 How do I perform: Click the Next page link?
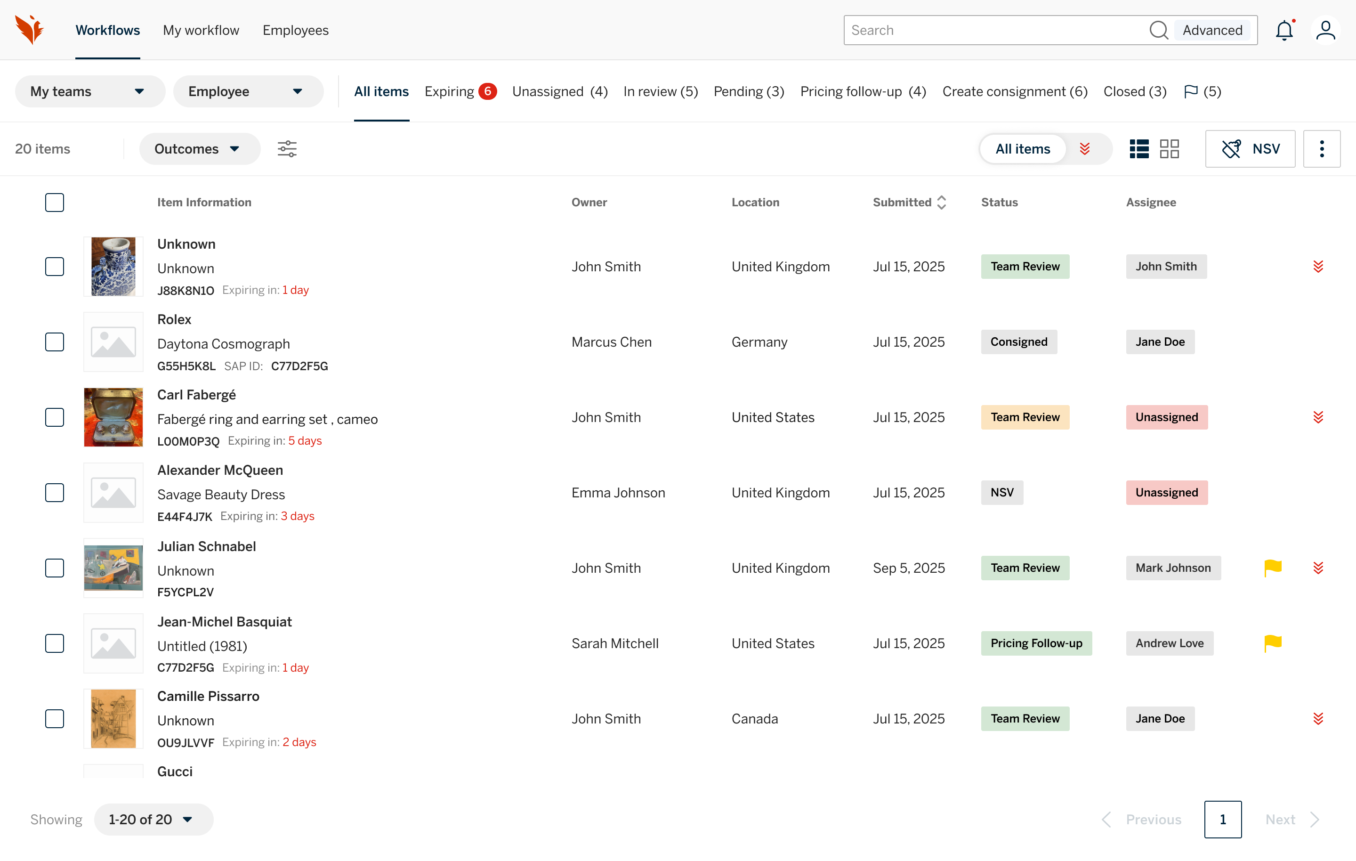point(1280,819)
